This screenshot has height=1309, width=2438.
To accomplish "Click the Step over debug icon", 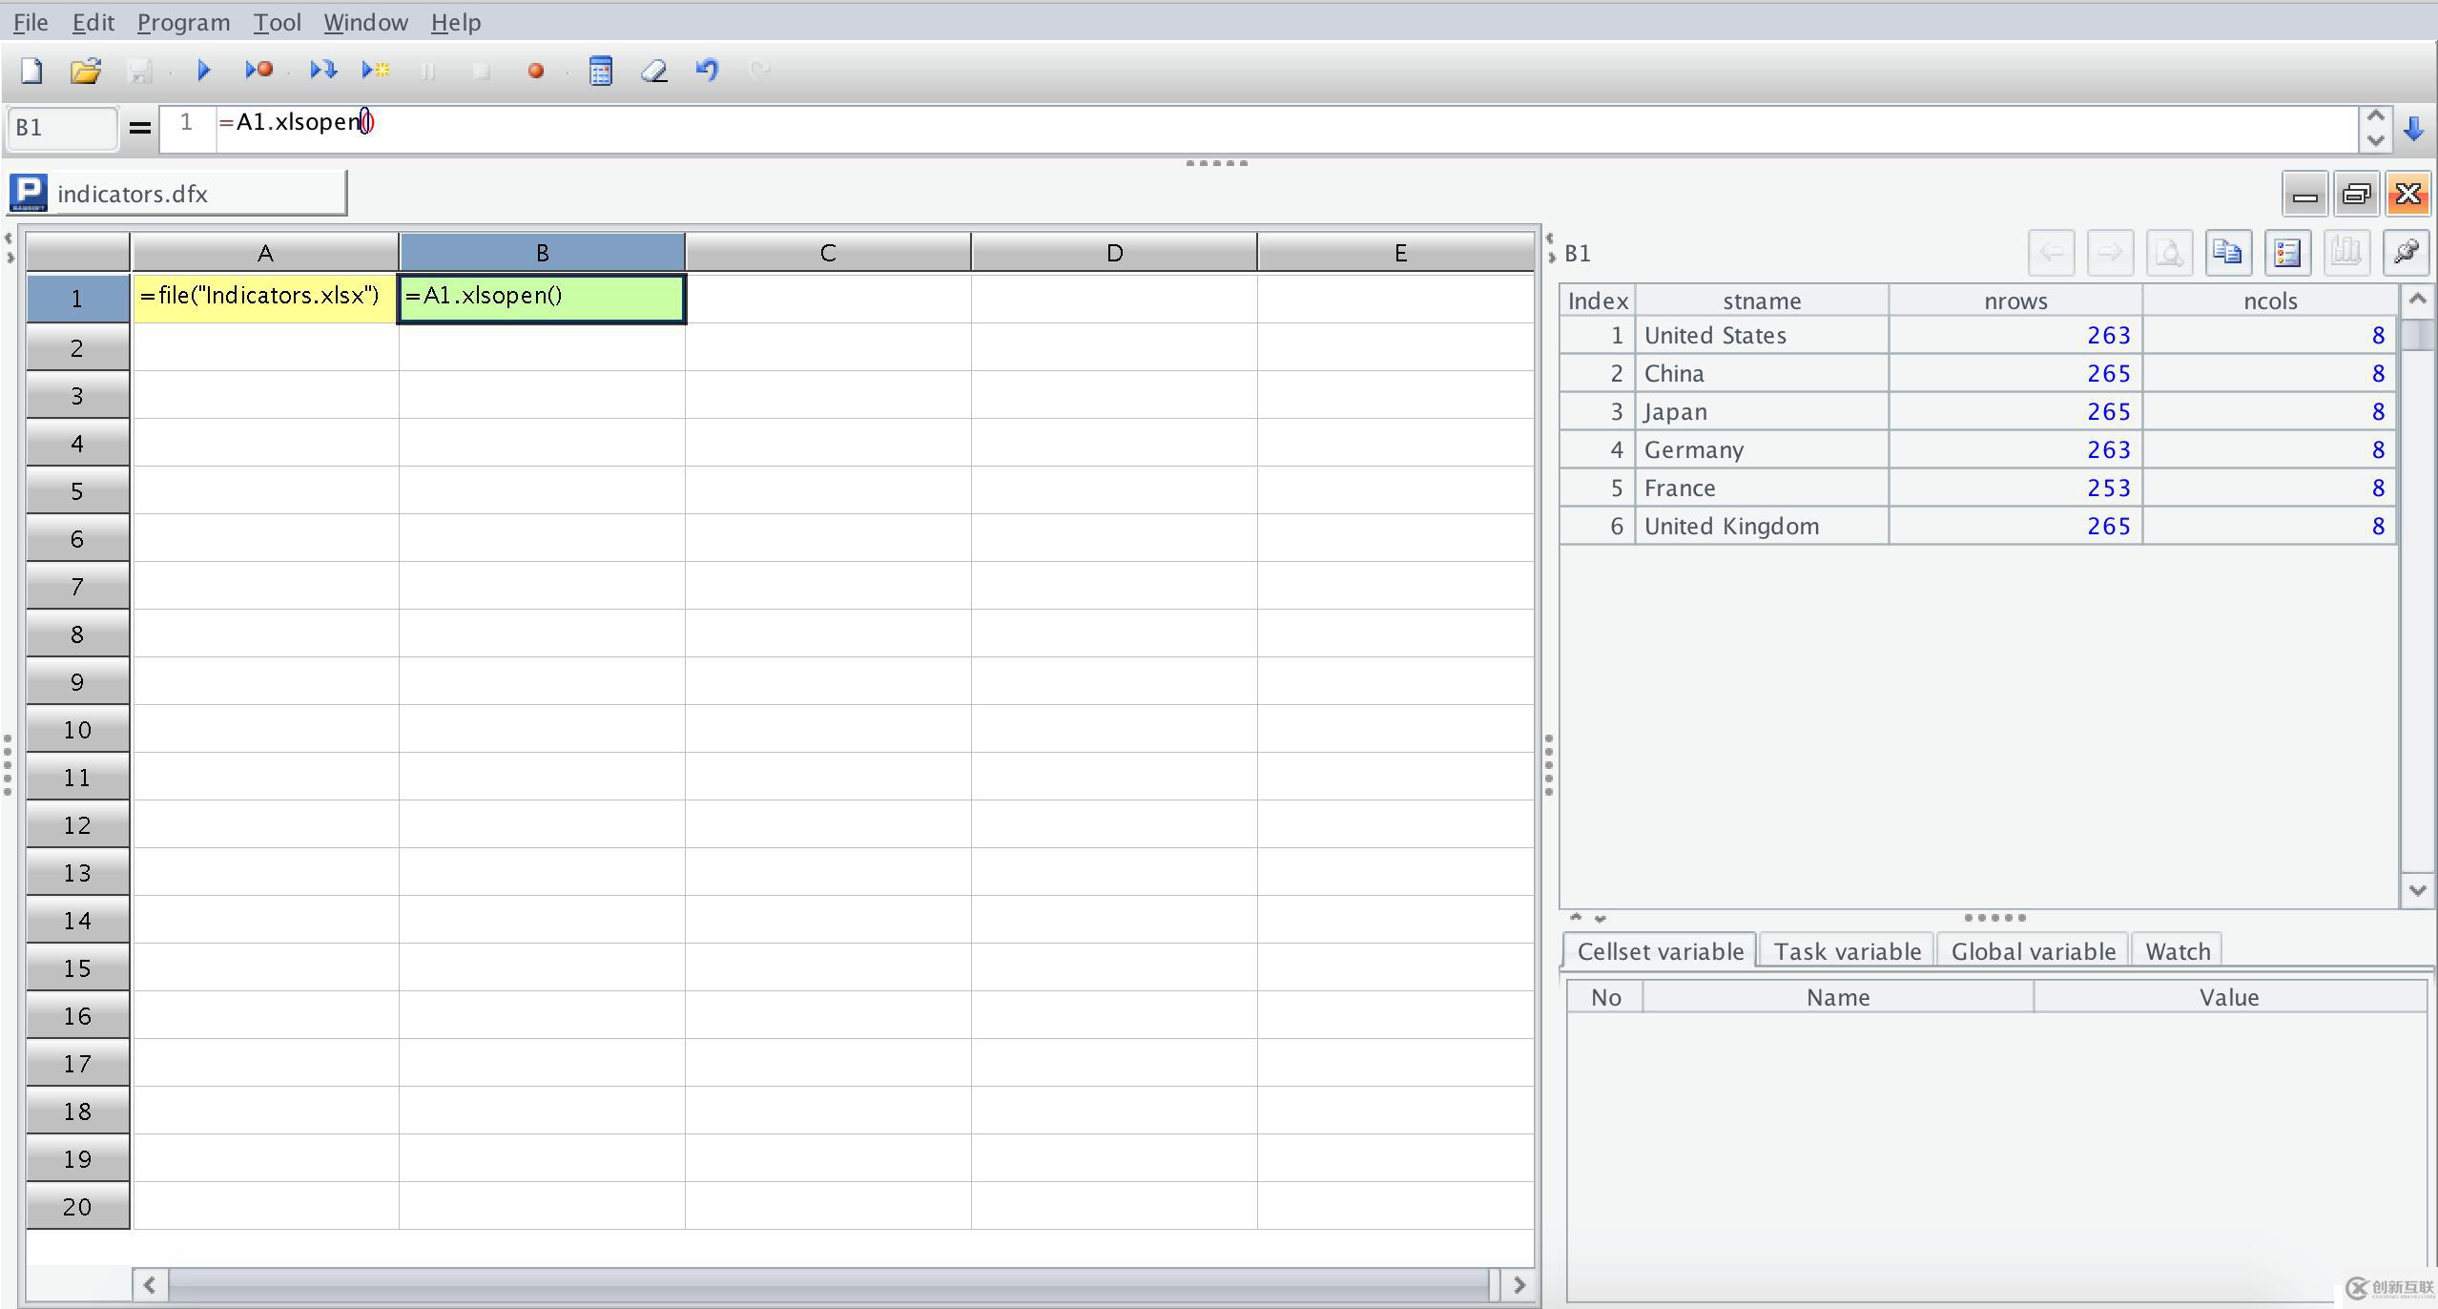I will tap(322, 71).
